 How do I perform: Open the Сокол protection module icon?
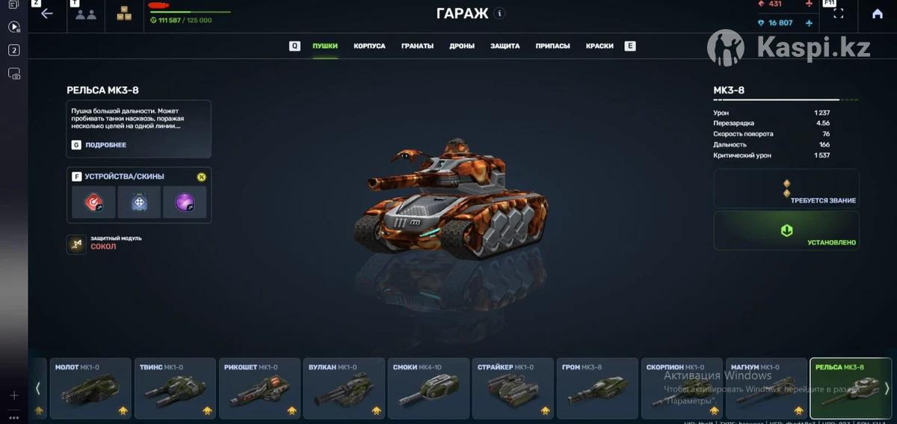[76, 244]
